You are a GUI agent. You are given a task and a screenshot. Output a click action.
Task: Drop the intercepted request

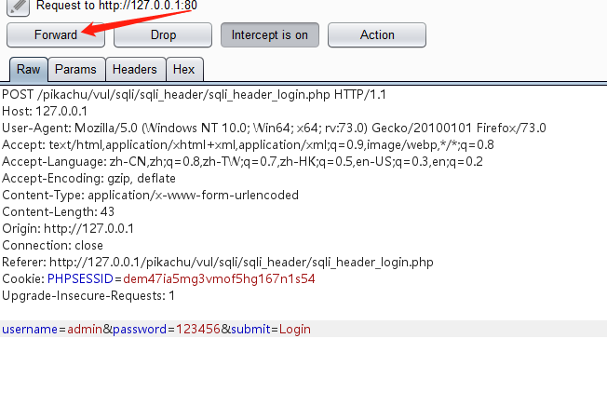[163, 34]
